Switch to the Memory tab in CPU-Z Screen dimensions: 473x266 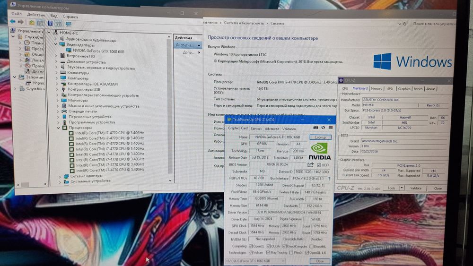point(377,88)
